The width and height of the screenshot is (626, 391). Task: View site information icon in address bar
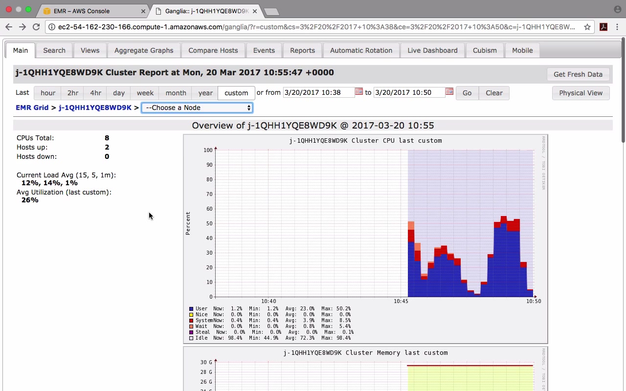click(x=52, y=27)
